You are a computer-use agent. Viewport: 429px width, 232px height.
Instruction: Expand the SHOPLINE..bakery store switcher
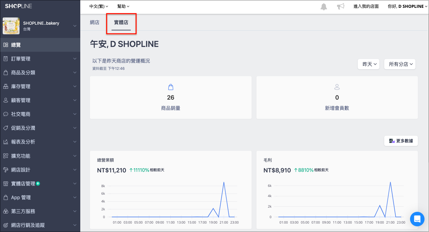pyautogui.click(x=75, y=26)
